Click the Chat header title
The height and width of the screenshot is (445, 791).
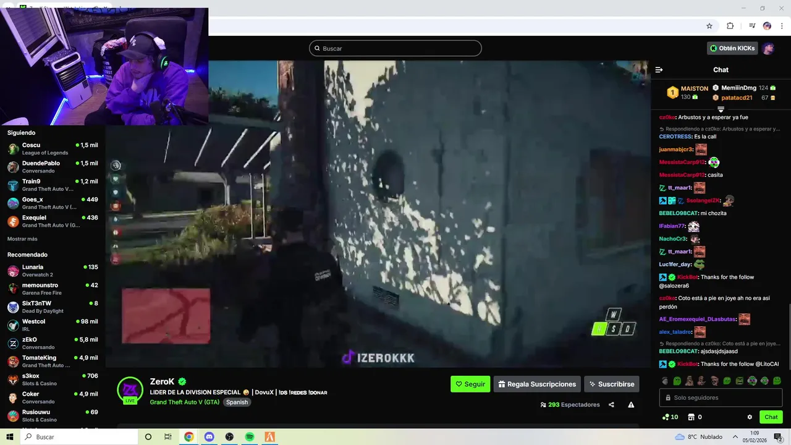(x=721, y=70)
